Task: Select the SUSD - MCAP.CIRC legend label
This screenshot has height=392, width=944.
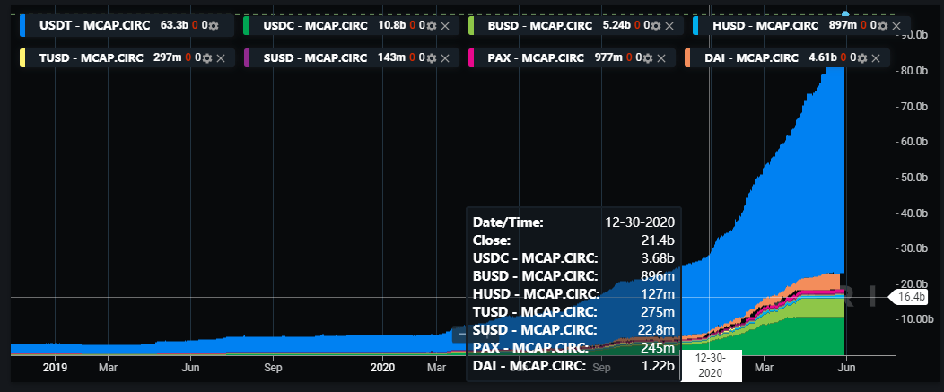Action: pos(316,58)
